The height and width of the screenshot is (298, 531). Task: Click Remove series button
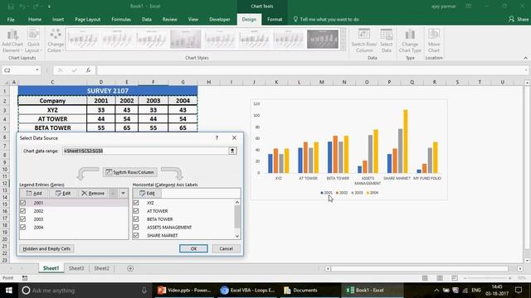[93, 193]
